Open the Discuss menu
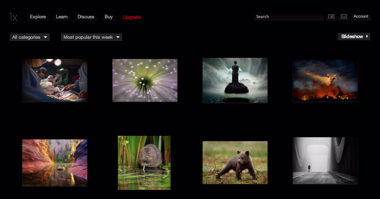The image size is (380, 199). tap(86, 17)
